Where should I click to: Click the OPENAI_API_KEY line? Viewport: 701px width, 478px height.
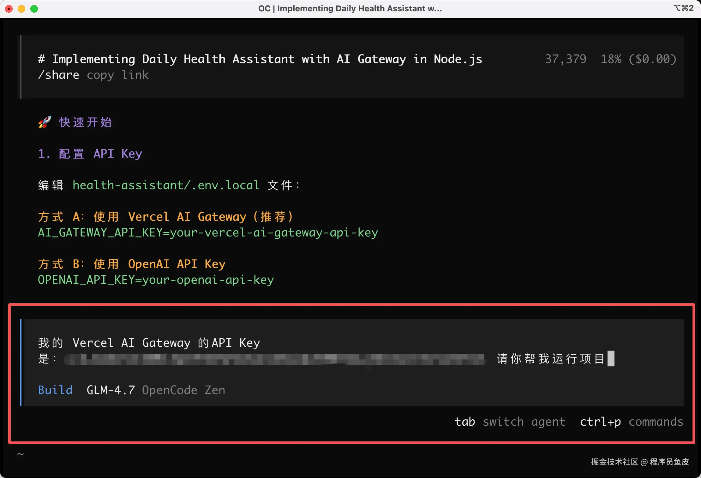156,280
